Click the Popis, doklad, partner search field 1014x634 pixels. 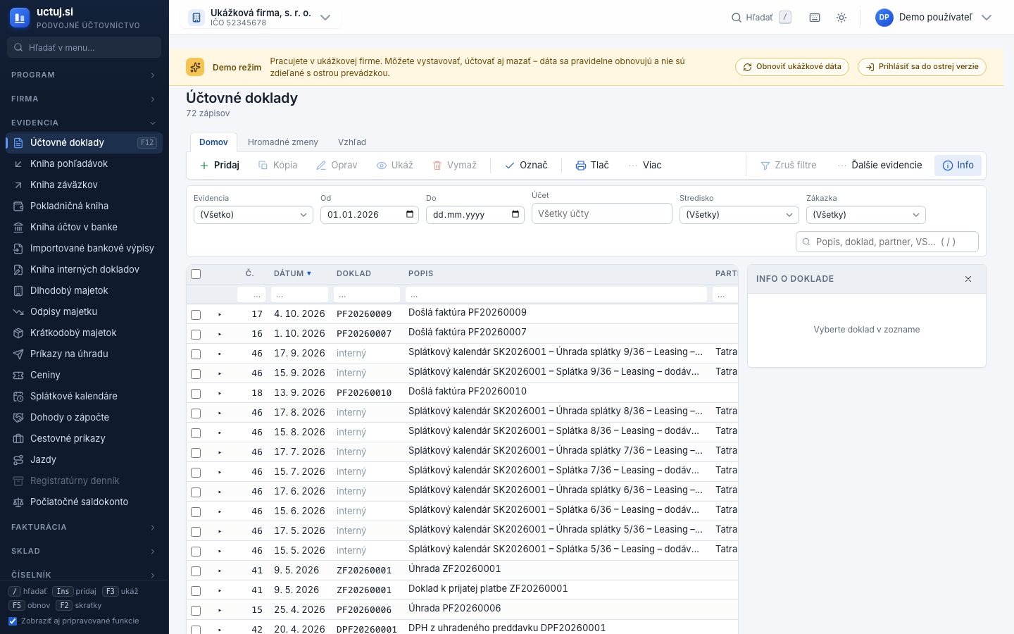(x=887, y=242)
